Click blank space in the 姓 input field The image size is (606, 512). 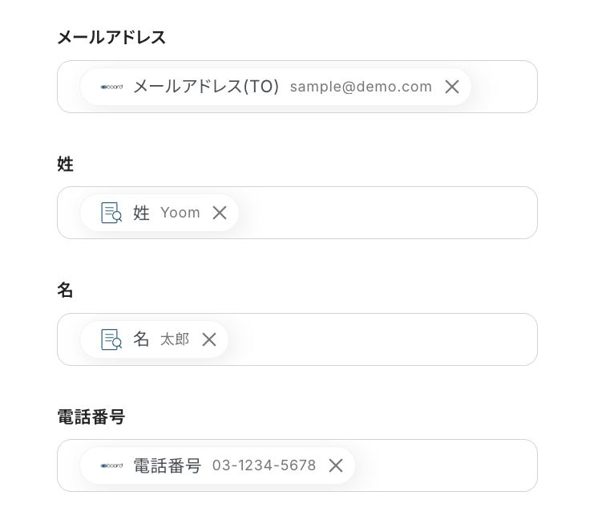(385, 213)
